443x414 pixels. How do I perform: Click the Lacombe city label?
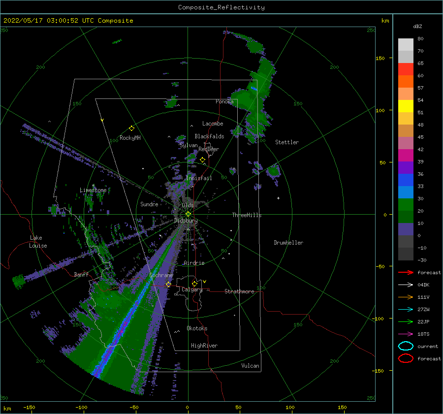(213, 124)
